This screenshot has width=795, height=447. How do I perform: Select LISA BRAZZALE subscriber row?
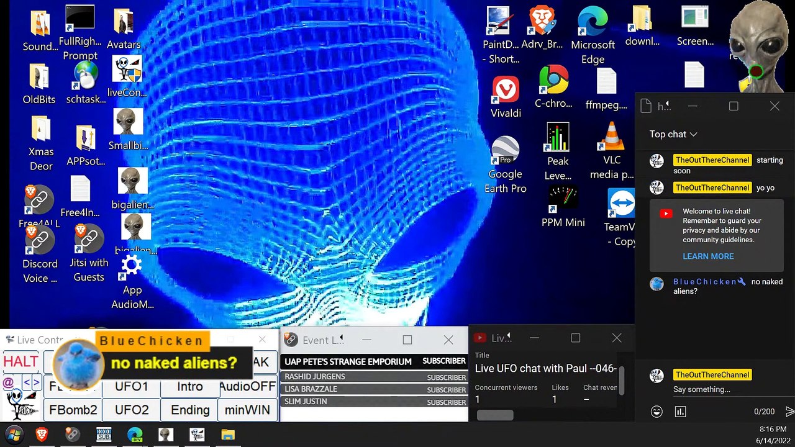tap(375, 389)
